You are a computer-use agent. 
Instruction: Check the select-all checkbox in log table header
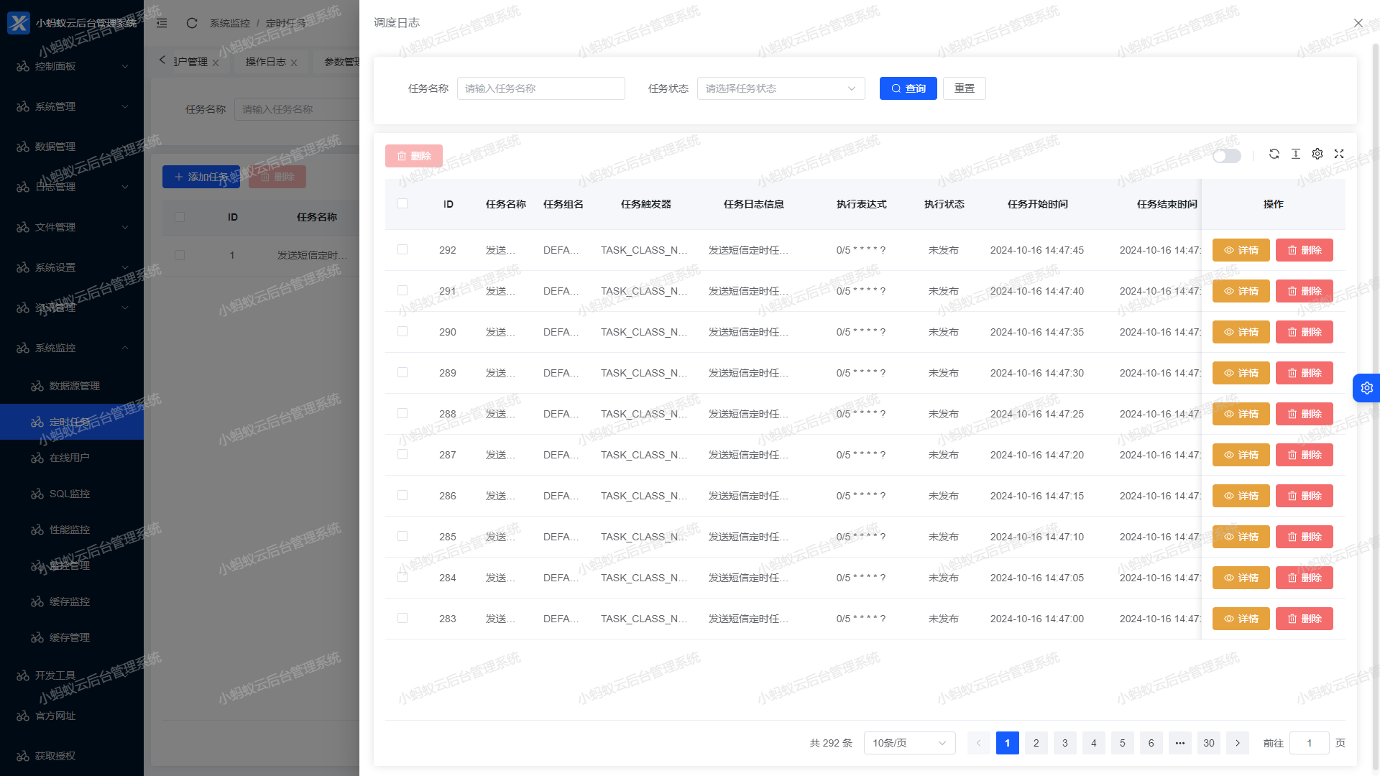402,204
